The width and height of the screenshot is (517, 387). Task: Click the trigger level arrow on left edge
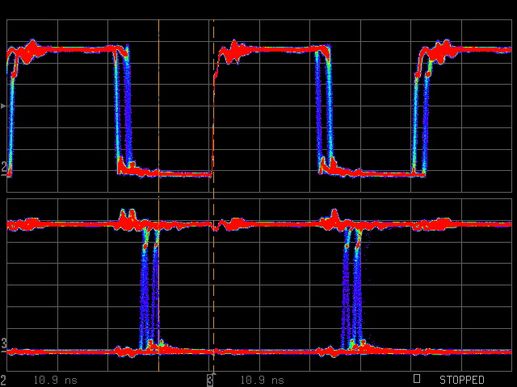pos(3,106)
